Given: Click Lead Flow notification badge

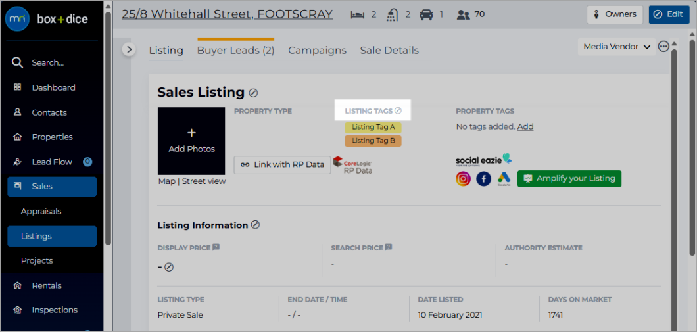Looking at the screenshot, I should 87,162.
